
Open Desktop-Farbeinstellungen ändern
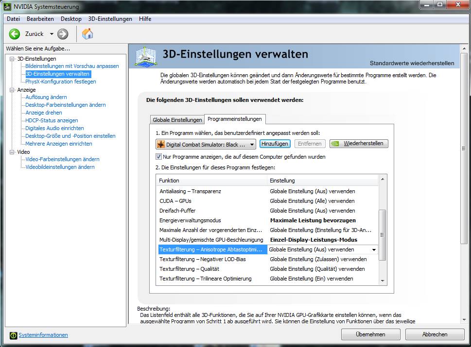click(66, 105)
